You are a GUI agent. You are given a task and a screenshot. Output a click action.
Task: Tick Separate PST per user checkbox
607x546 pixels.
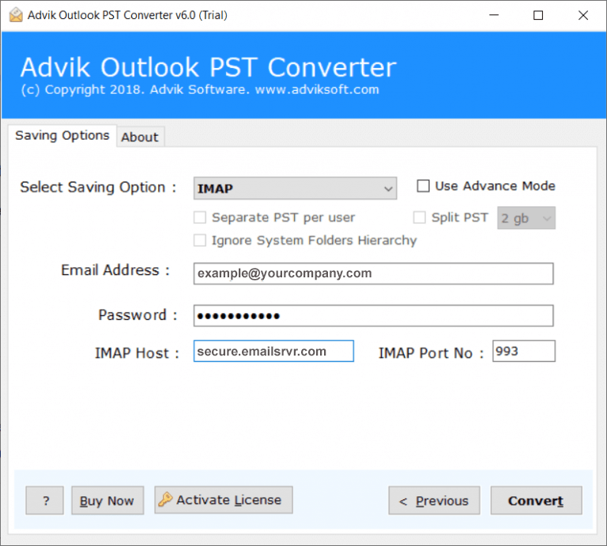pos(200,217)
